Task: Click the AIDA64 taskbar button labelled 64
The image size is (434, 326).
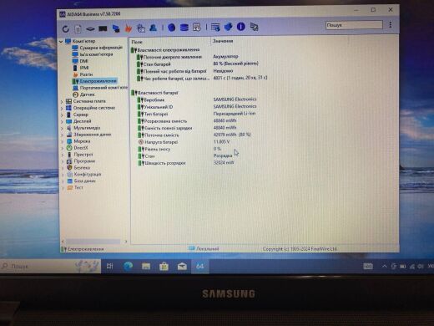Action: (199, 267)
